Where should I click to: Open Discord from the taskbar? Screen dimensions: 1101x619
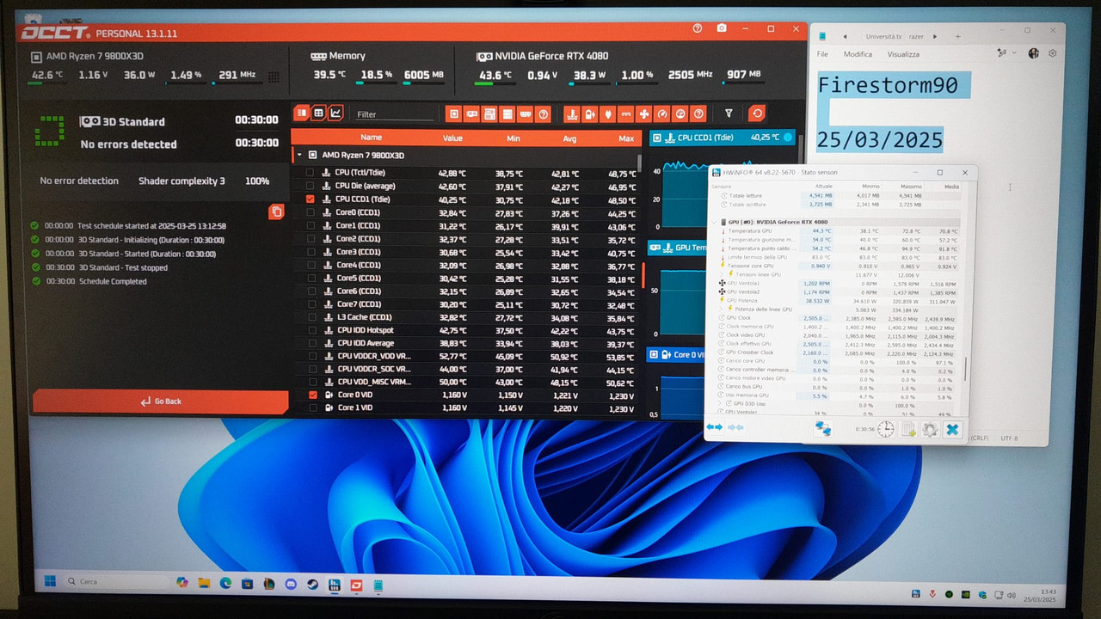point(291,585)
